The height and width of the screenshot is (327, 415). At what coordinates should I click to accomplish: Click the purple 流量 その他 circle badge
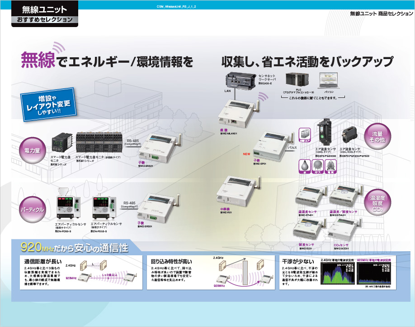(x=377, y=136)
